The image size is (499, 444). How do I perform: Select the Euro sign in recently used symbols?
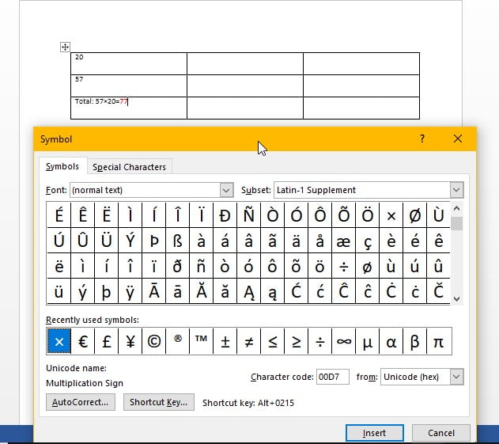pos(83,341)
